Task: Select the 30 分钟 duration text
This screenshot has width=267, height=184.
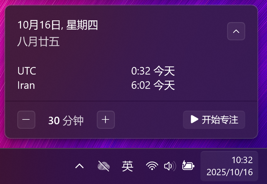Action: 66,120
